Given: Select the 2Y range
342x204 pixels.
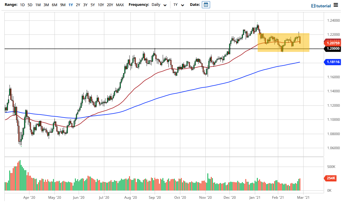Looking at the screenshot, I should click(78, 5).
